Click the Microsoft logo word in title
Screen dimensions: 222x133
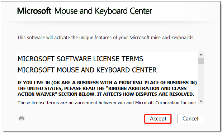pyautogui.click(x=34, y=11)
